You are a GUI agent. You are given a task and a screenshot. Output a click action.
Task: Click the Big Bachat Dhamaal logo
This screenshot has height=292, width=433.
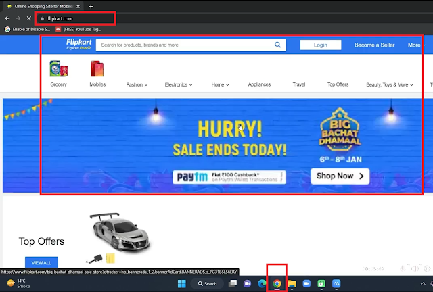coord(340,130)
